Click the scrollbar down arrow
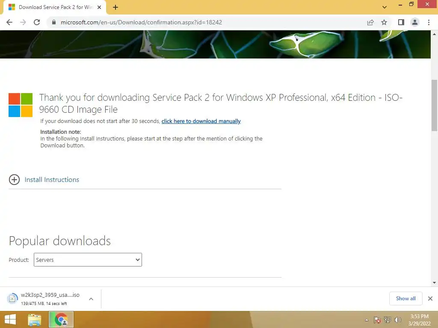Screen dimensions: 438x328 point(435,283)
